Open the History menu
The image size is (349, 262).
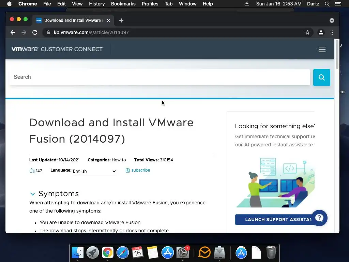(x=97, y=4)
